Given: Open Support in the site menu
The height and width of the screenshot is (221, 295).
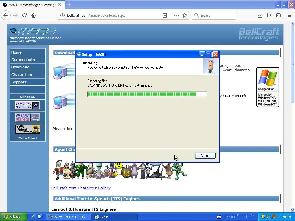Looking at the screenshot, I should 28,82.
